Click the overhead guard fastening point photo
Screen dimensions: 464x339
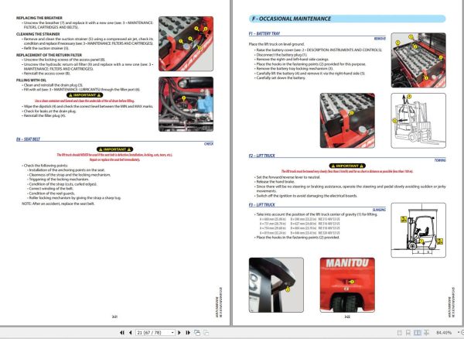coord(276,285)
